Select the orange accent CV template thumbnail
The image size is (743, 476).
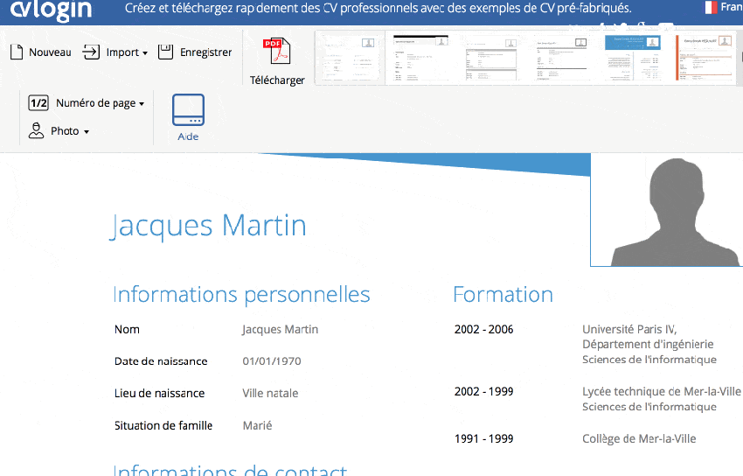point(705,58)
